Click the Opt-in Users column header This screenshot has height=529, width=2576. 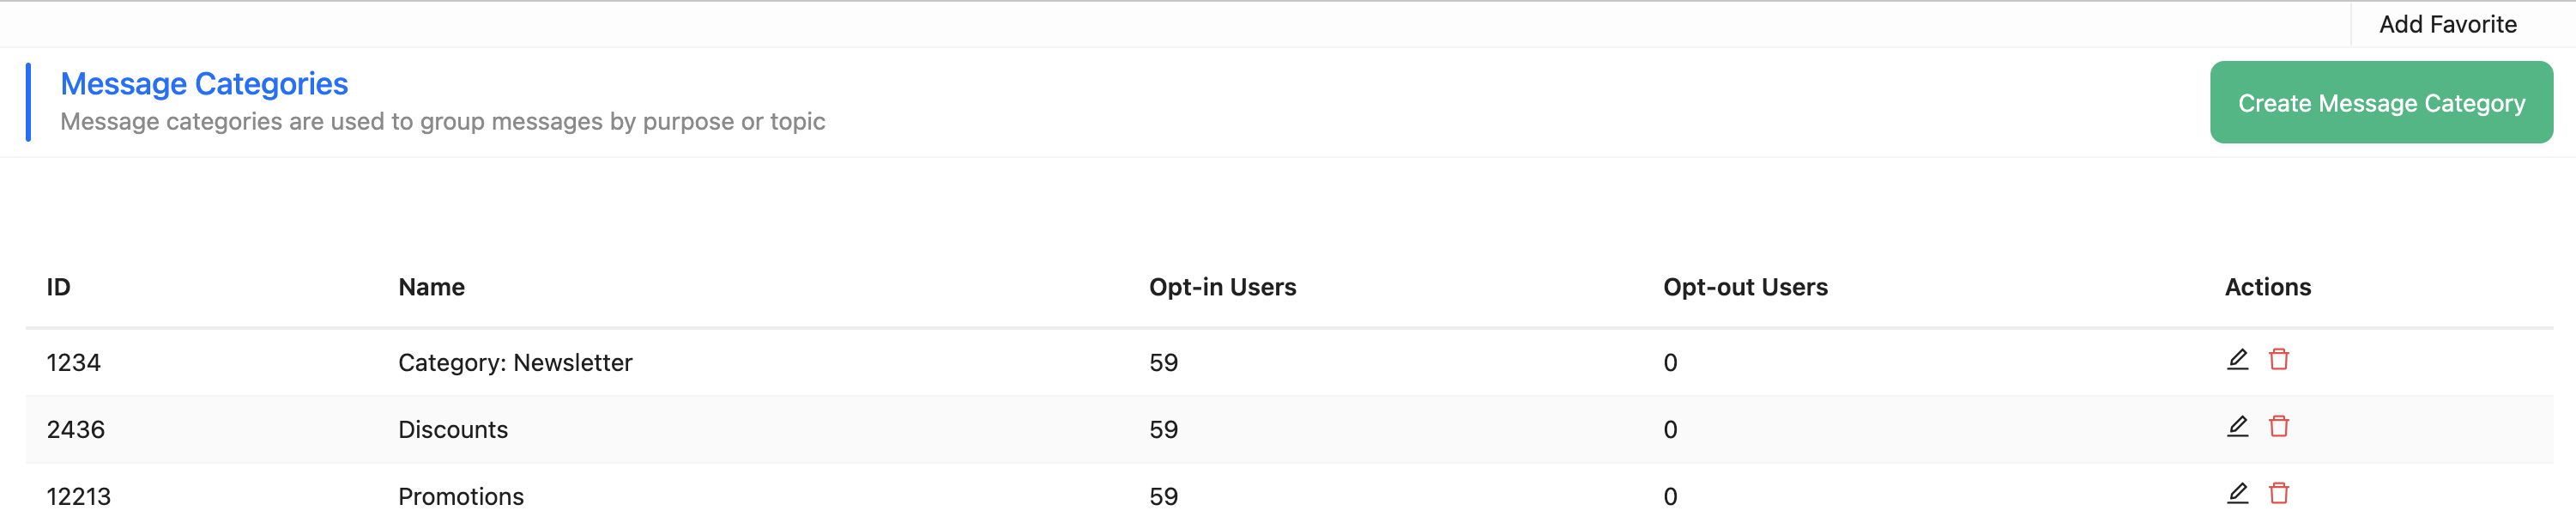tap(1222, 288)
